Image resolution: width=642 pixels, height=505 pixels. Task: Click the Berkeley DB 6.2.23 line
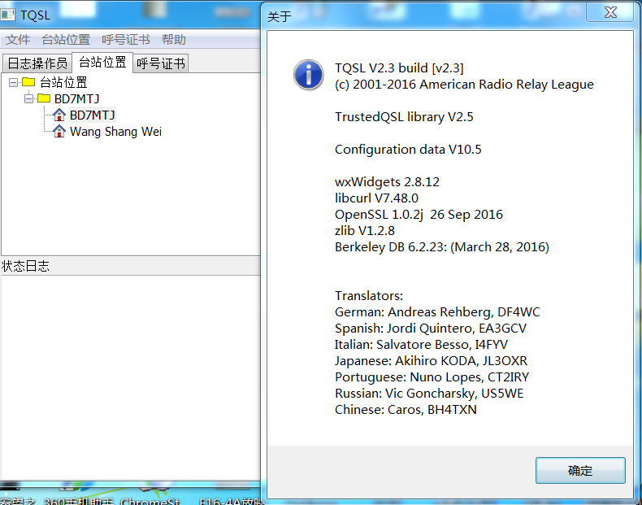click(x=442, y=247)
